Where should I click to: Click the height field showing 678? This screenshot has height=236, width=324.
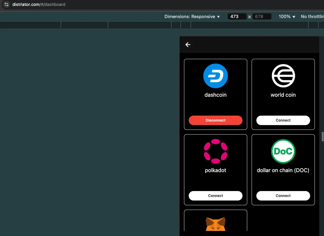[x=262, y=17]
